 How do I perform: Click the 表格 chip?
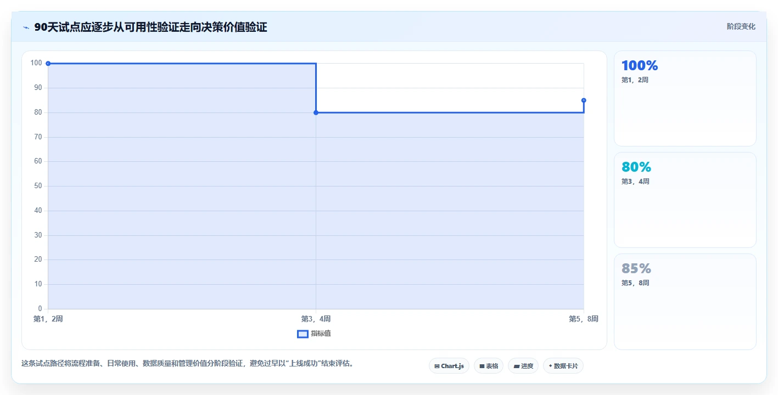489,366
